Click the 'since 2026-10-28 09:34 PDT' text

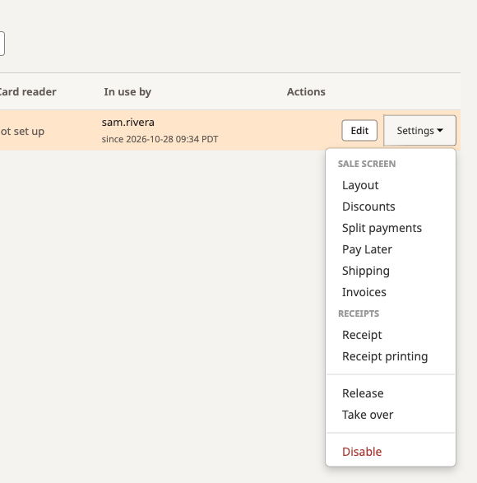tap(160, 139)
